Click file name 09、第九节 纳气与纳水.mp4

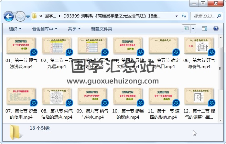(x=92, y=114)
